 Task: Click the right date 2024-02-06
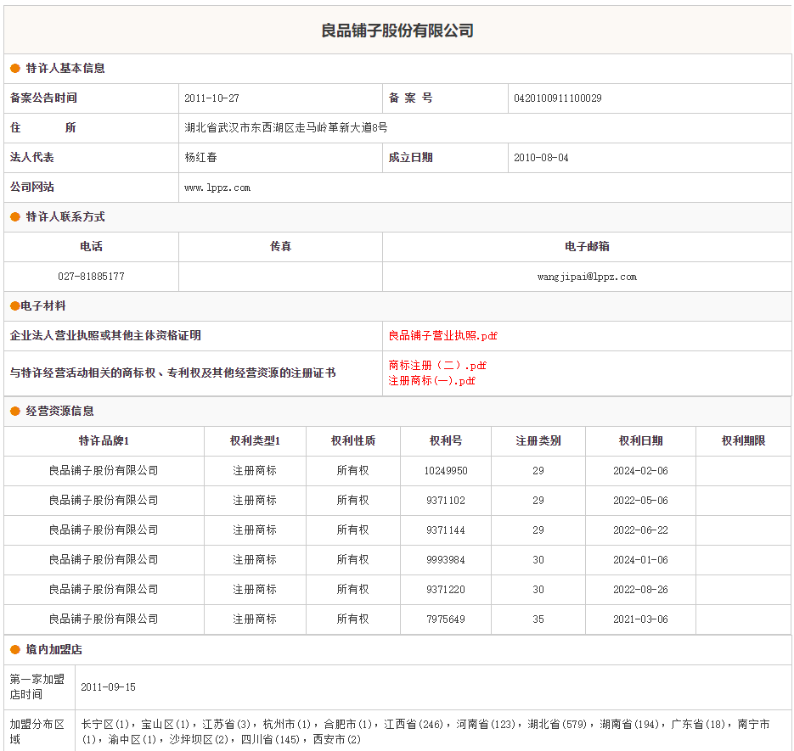click(640, 471)
